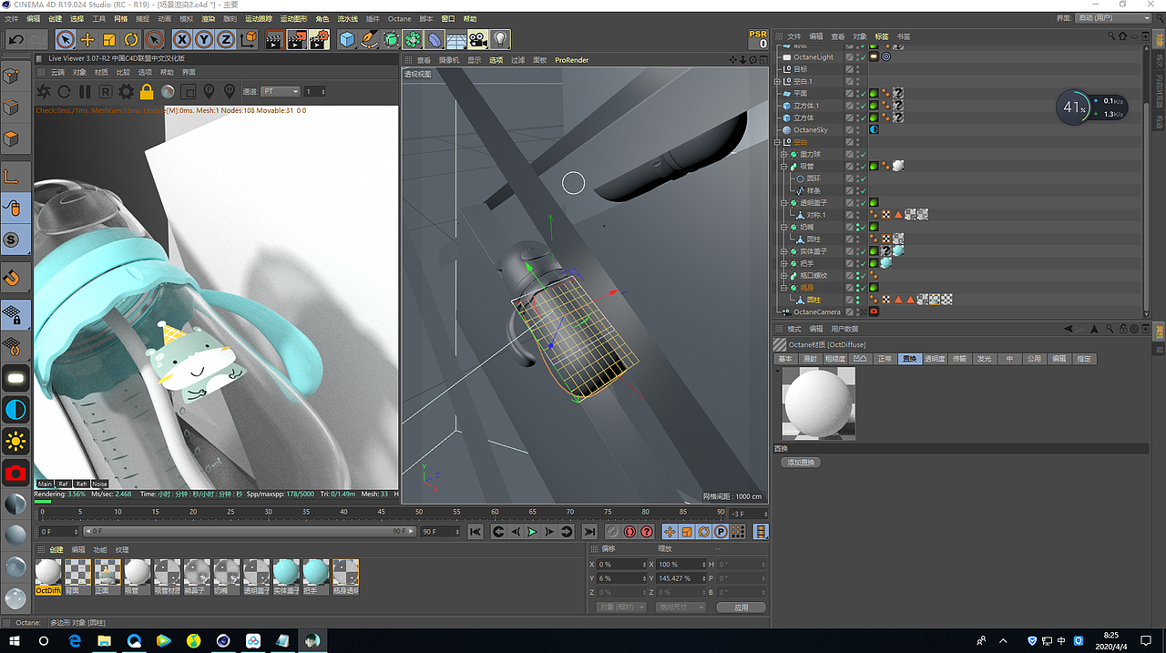Click the X position 0 % field

tap(621, 565)
